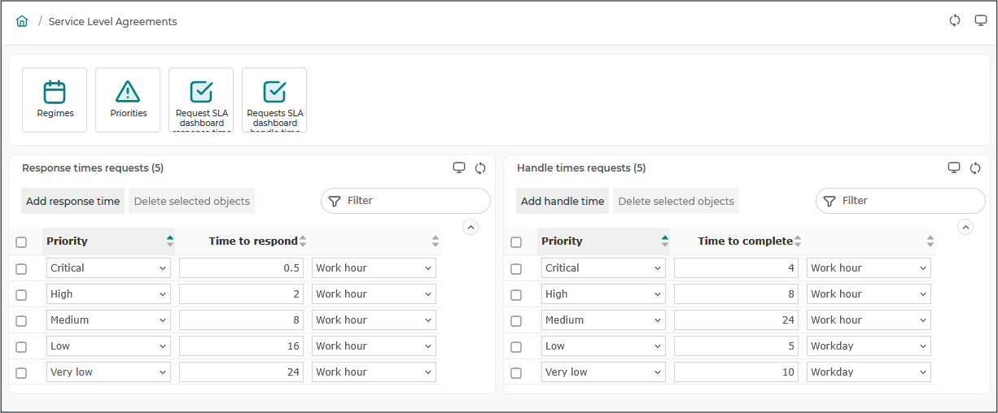The image size is (998, 413).
Task: Open the top-right monitor display icon
Action: [x=981, y=20]
